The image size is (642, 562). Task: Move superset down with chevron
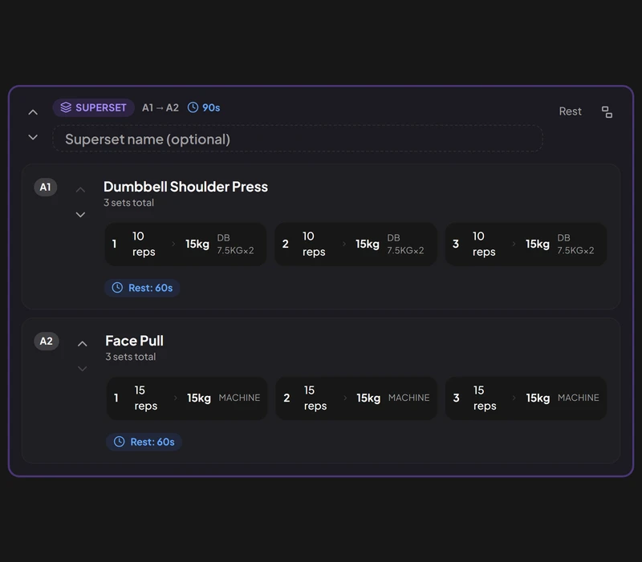point(33,137)
